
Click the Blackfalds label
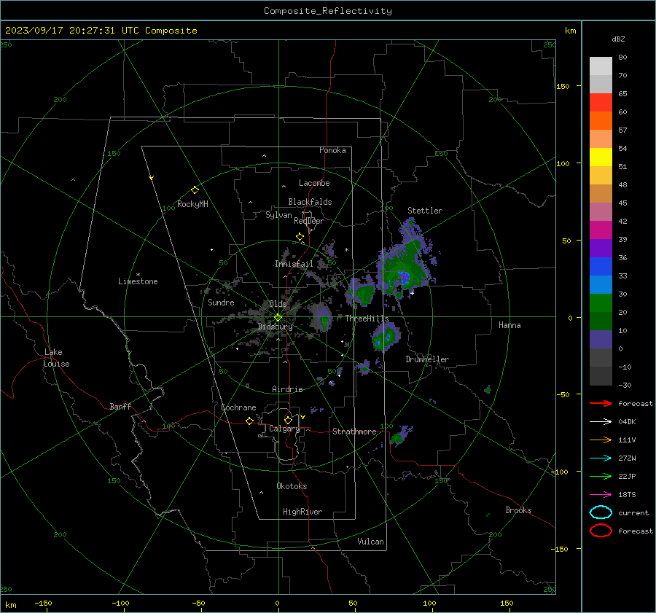click(x=310, y=202)
